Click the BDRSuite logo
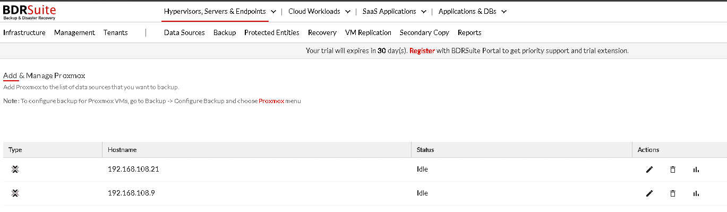The height and width of the screenshot is (212, 727). click(x=29, y=12)
